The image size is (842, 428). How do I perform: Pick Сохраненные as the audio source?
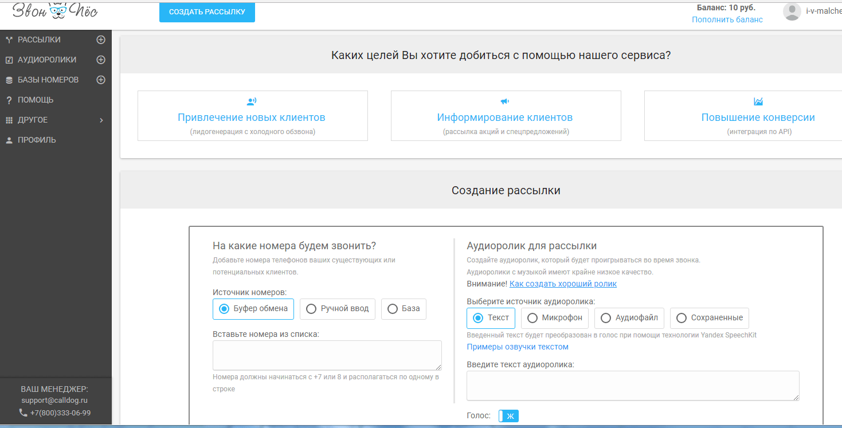click(710, 318)
